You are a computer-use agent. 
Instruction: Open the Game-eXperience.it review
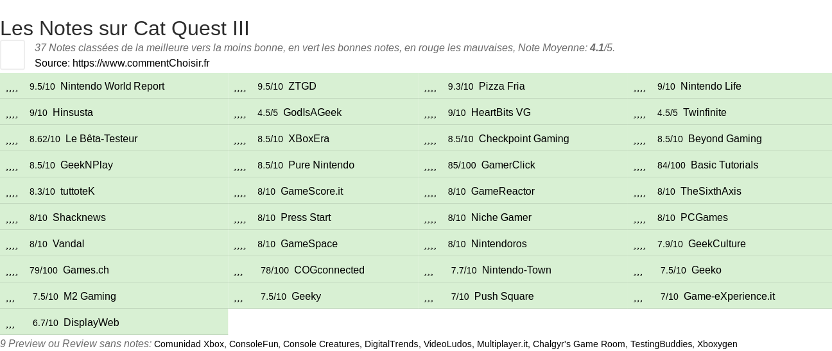pos(729,297)
